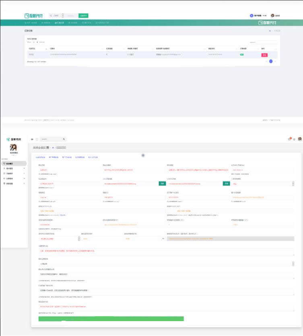This screenshot has height=336, width=303.
Task: Switch to the second settings tab
Action: pyautogui.click(x=54, y=157)
